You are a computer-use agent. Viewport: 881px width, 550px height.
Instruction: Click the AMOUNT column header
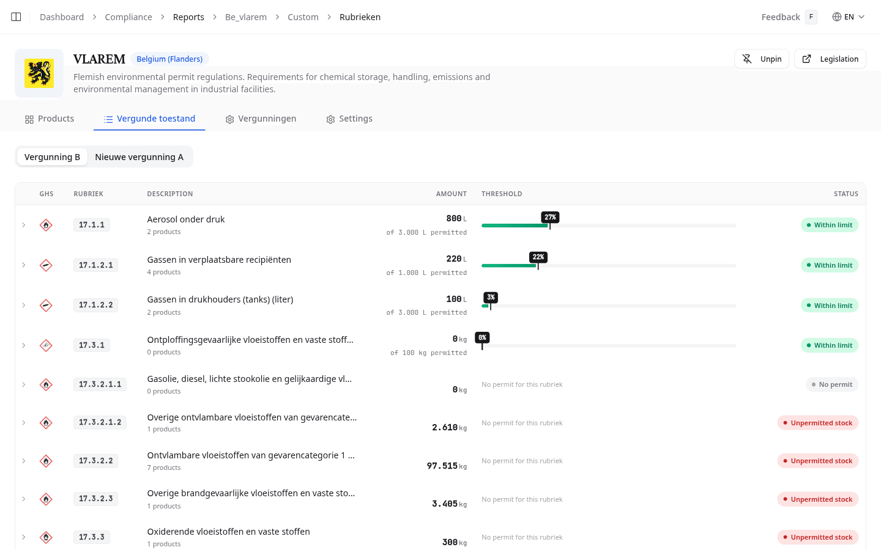pos(452,194)
